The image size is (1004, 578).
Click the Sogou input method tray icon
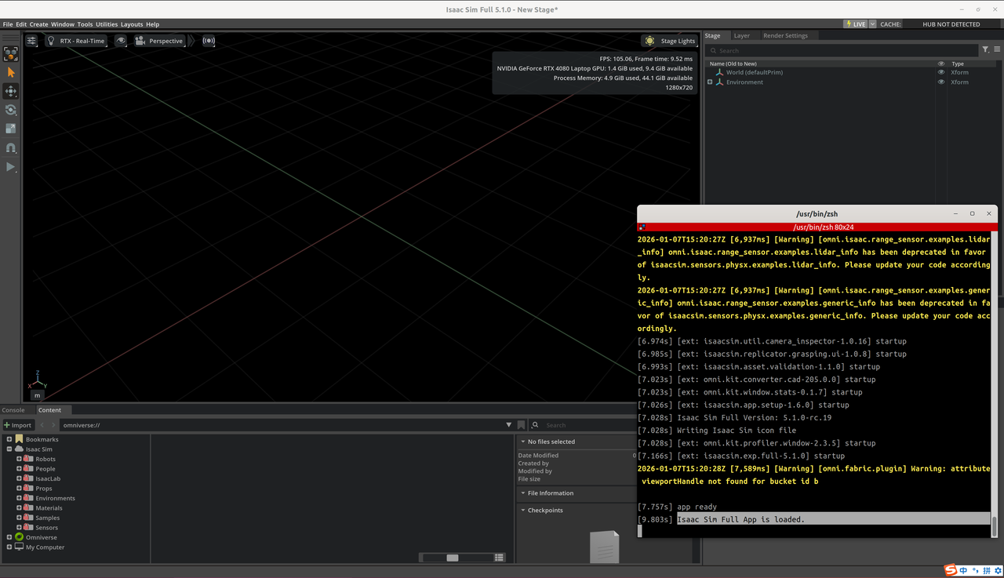(951, 570)
